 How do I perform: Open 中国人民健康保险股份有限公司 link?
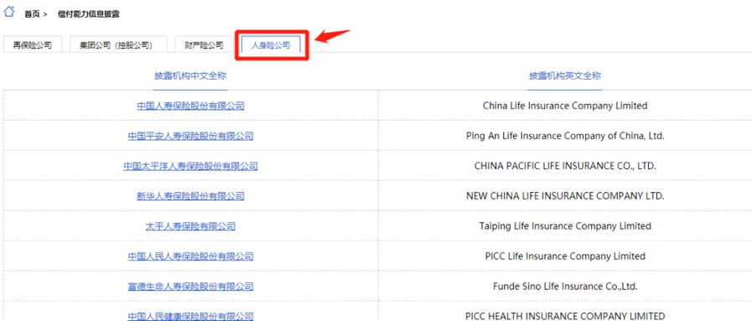[x=190, y=316]
